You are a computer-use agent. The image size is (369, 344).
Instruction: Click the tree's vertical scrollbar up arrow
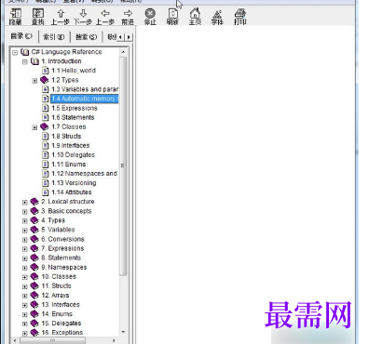(123, 52)
